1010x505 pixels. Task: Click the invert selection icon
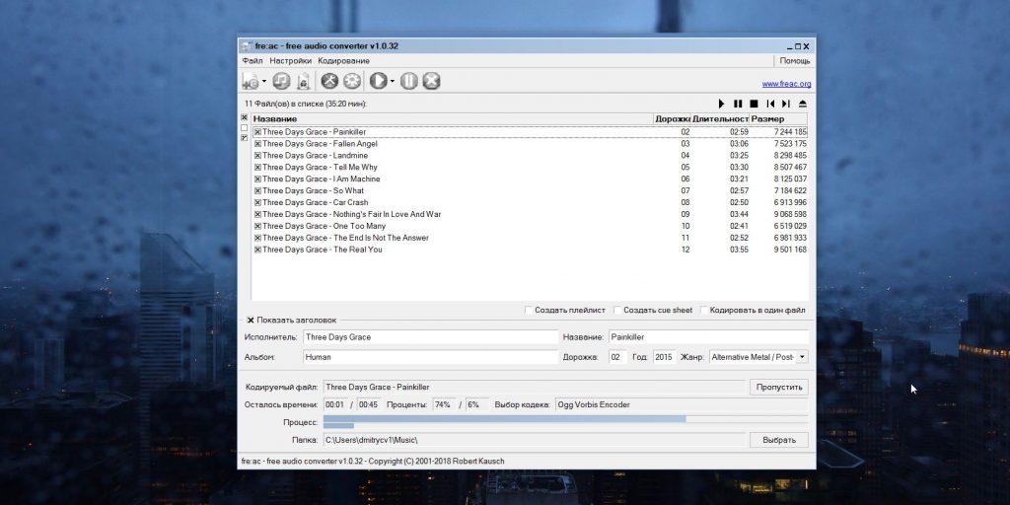(x=245, y=138)
